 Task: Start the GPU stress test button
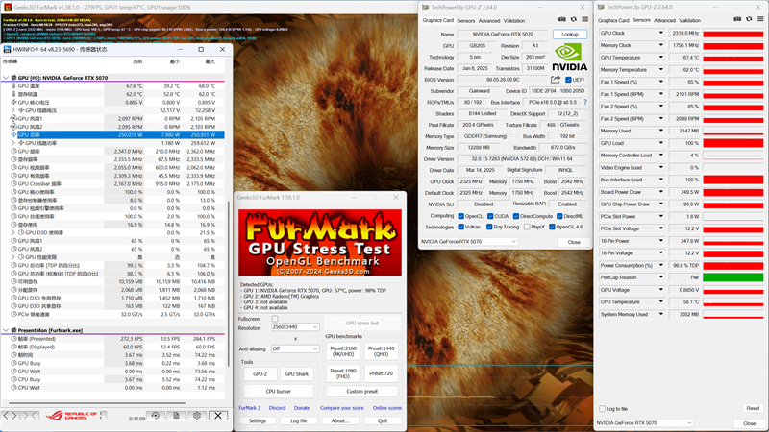[362, 324]
